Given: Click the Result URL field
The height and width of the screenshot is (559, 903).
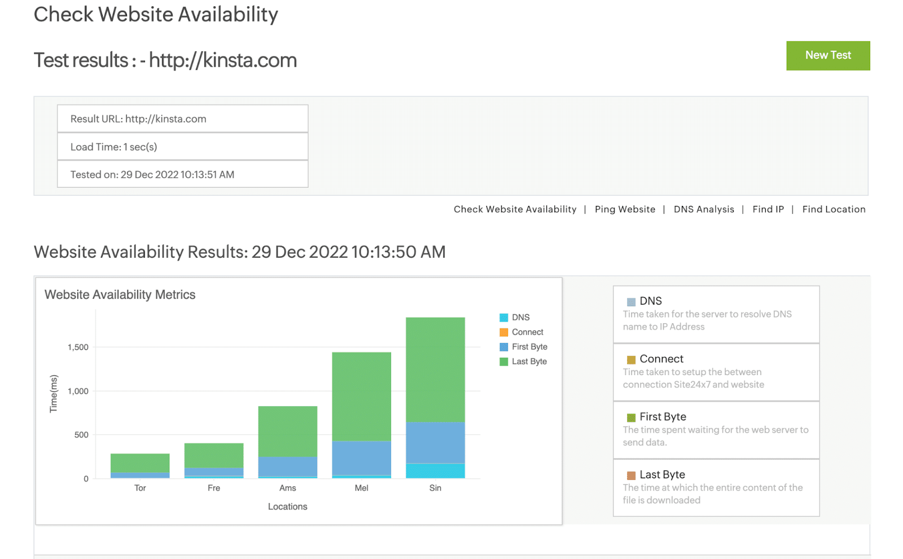Looking at the screenshot, I should click(182, 119).
